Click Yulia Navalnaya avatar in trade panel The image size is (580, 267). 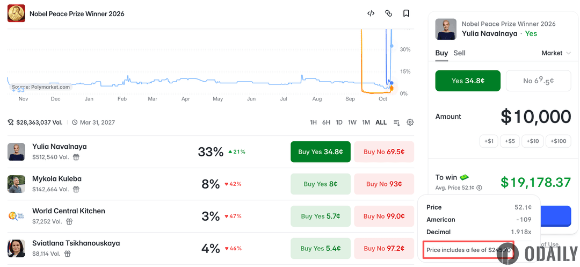pos(446,29)
